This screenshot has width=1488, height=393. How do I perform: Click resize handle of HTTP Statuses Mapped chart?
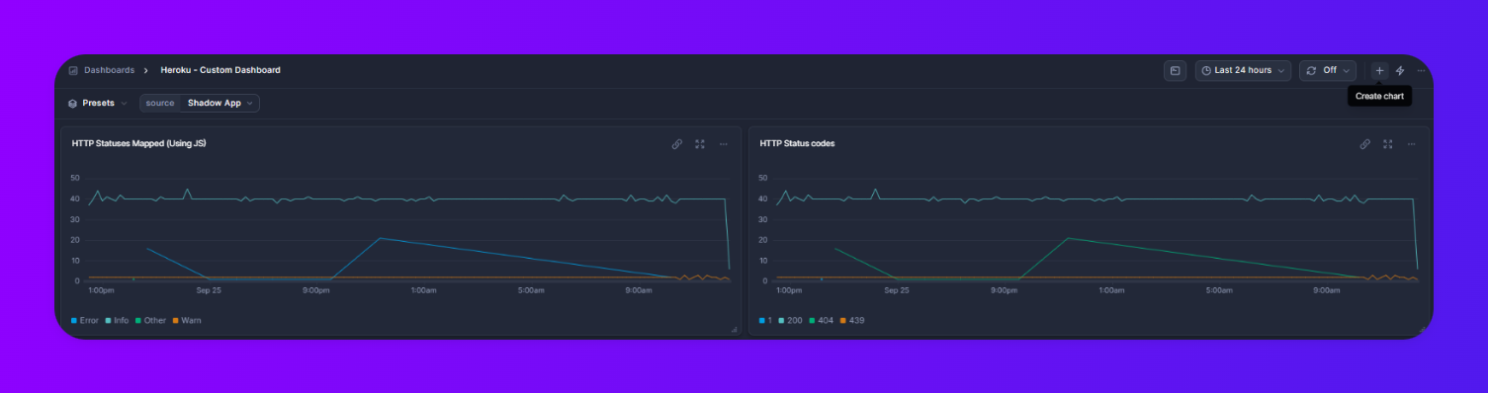734,329
